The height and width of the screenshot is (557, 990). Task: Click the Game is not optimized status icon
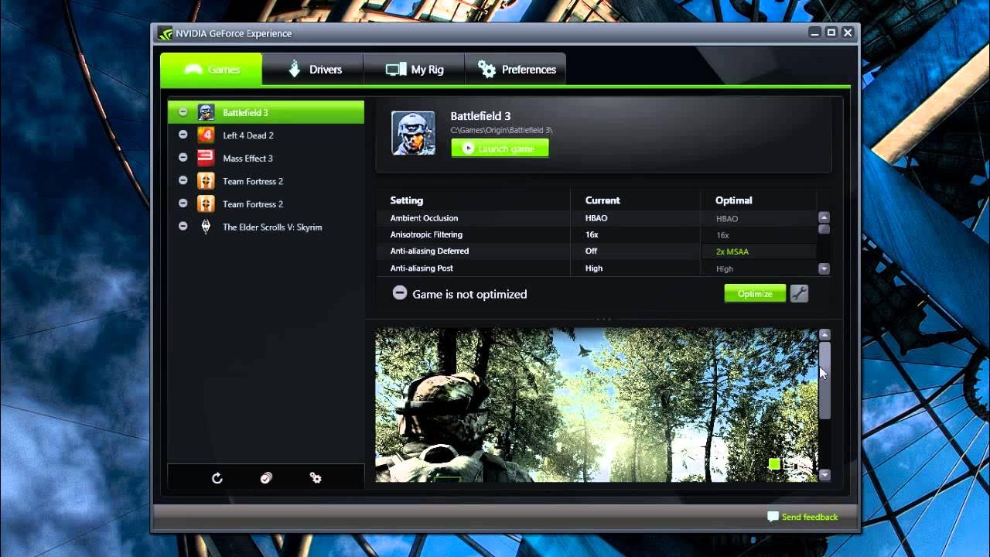400,293
